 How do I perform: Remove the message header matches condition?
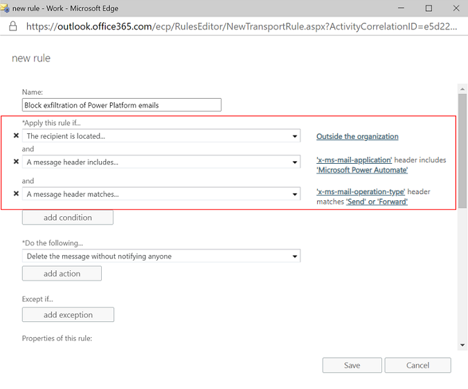coord(16,194)
